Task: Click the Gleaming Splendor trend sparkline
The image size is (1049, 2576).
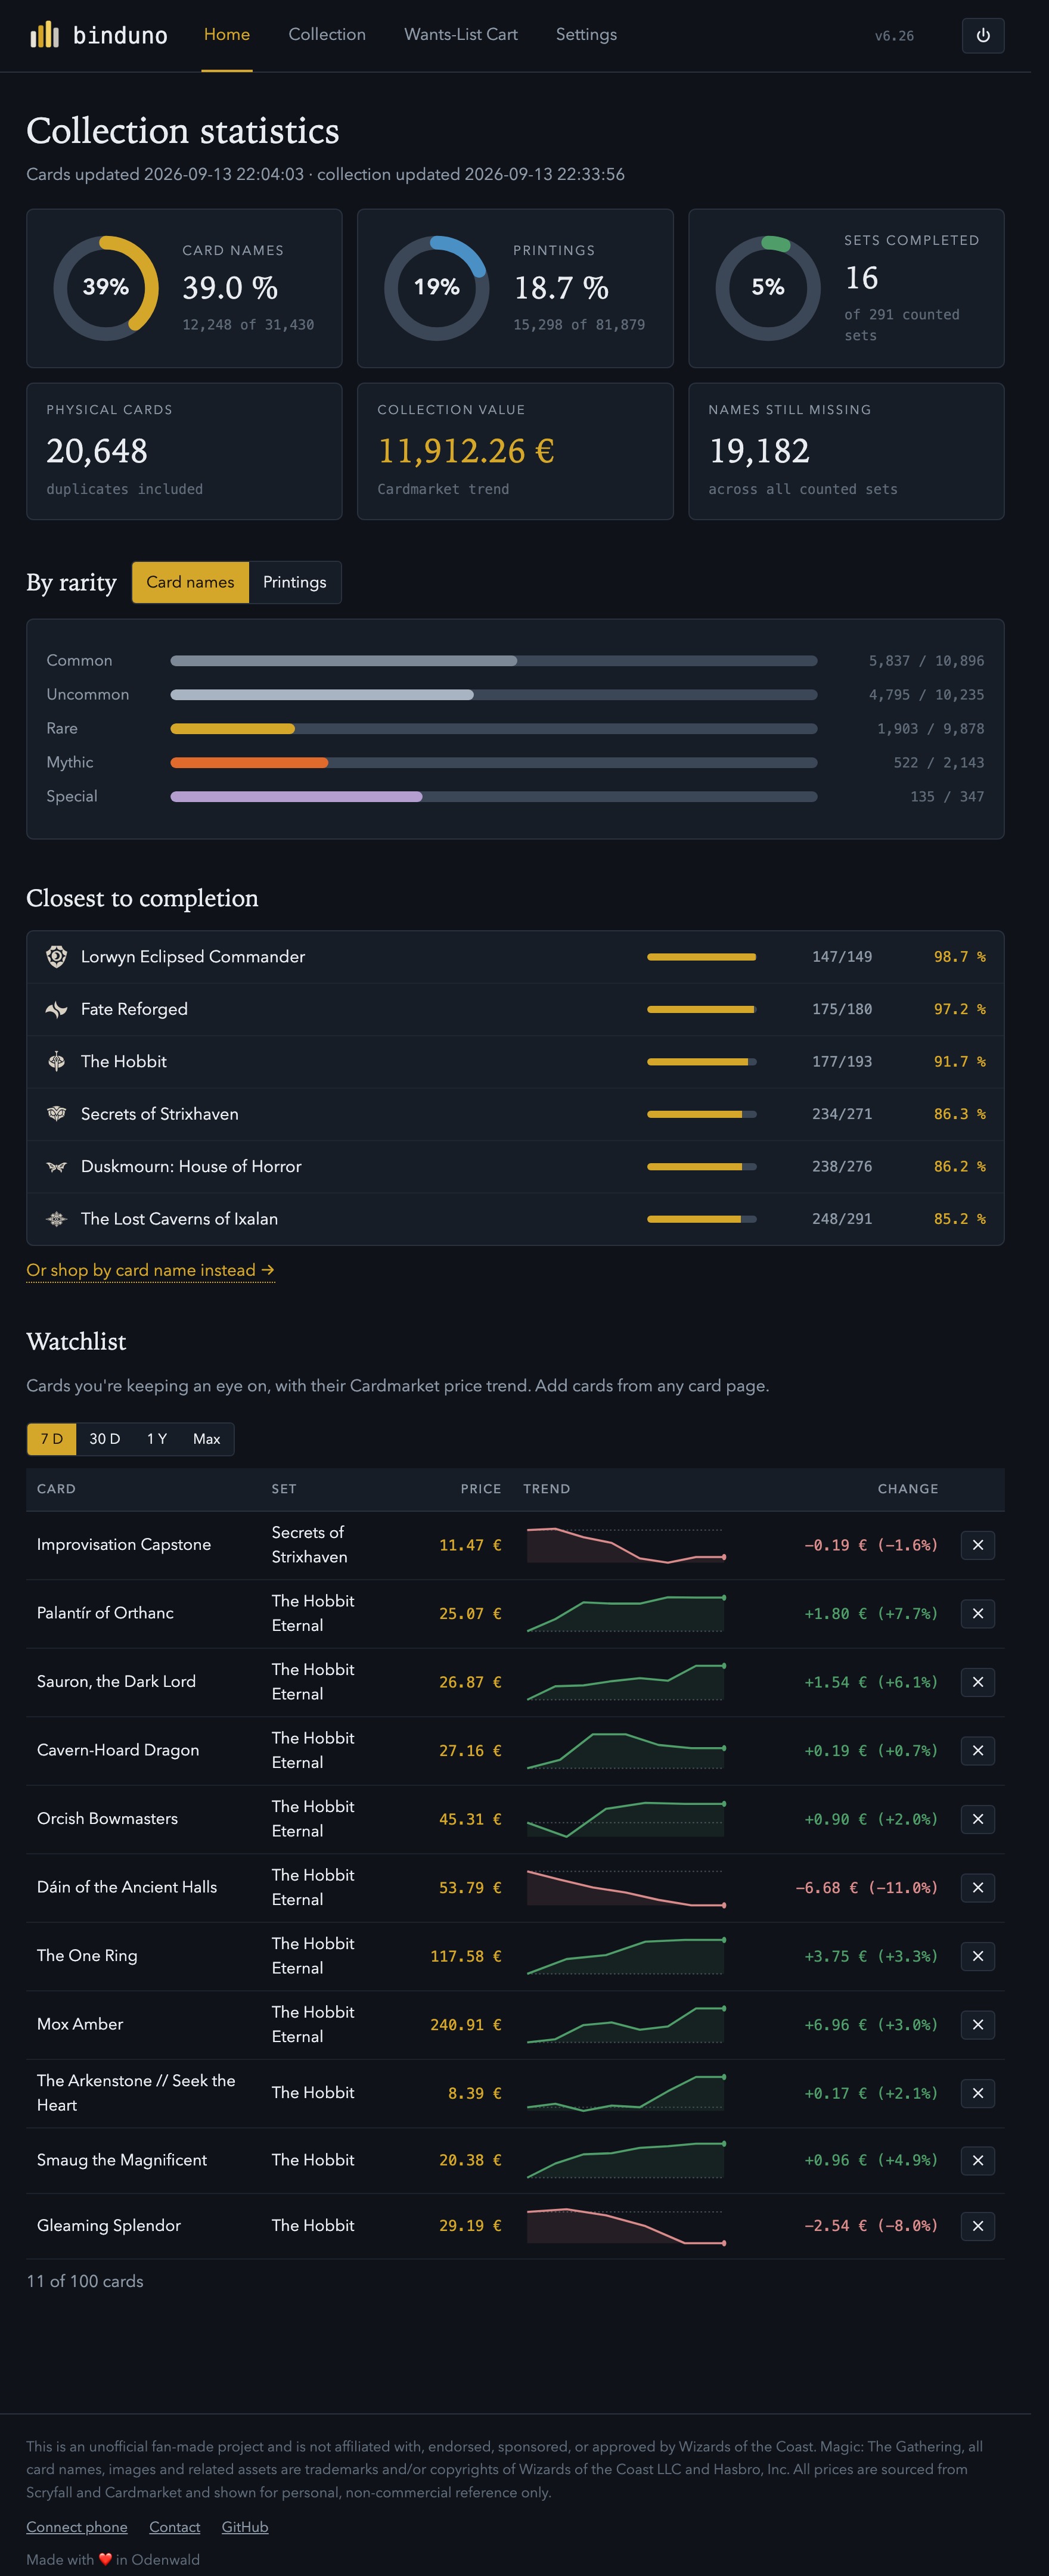Action: click(626, 2226)
